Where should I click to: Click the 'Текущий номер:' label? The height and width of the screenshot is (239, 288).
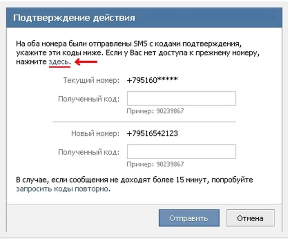pos(91,80)
